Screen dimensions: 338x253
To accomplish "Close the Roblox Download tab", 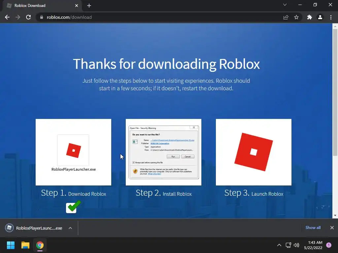I will (x=77, y=6).
